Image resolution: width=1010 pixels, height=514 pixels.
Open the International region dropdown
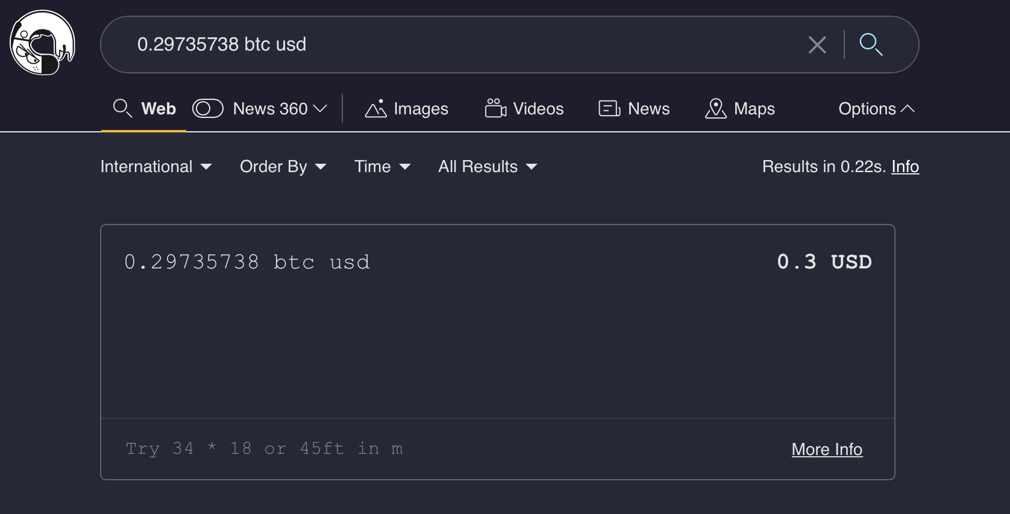tap(156, 167)
